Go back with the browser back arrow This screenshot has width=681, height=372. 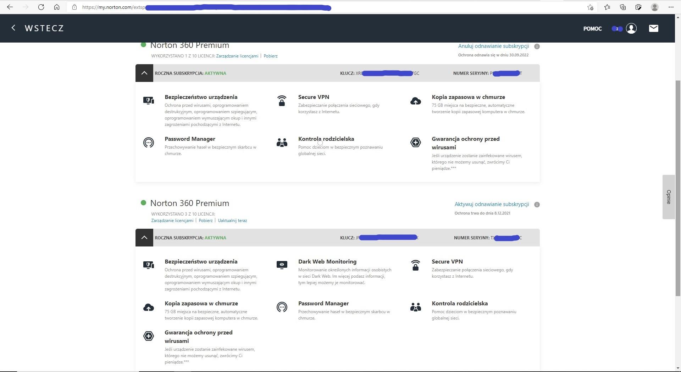pos(10,7)
